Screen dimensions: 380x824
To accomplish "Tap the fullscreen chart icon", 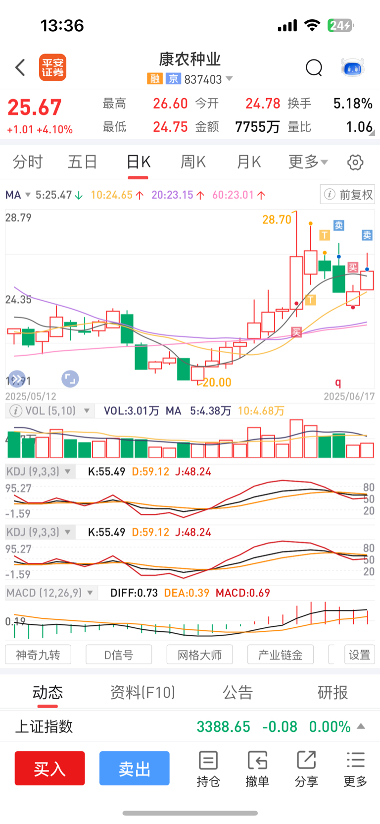I will click(x=70, y=379).
